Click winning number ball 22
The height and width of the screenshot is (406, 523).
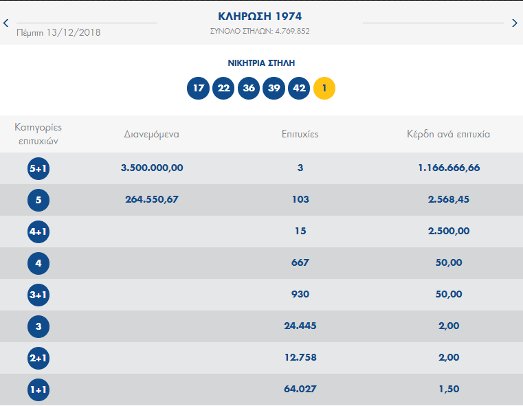coord(223,89)
